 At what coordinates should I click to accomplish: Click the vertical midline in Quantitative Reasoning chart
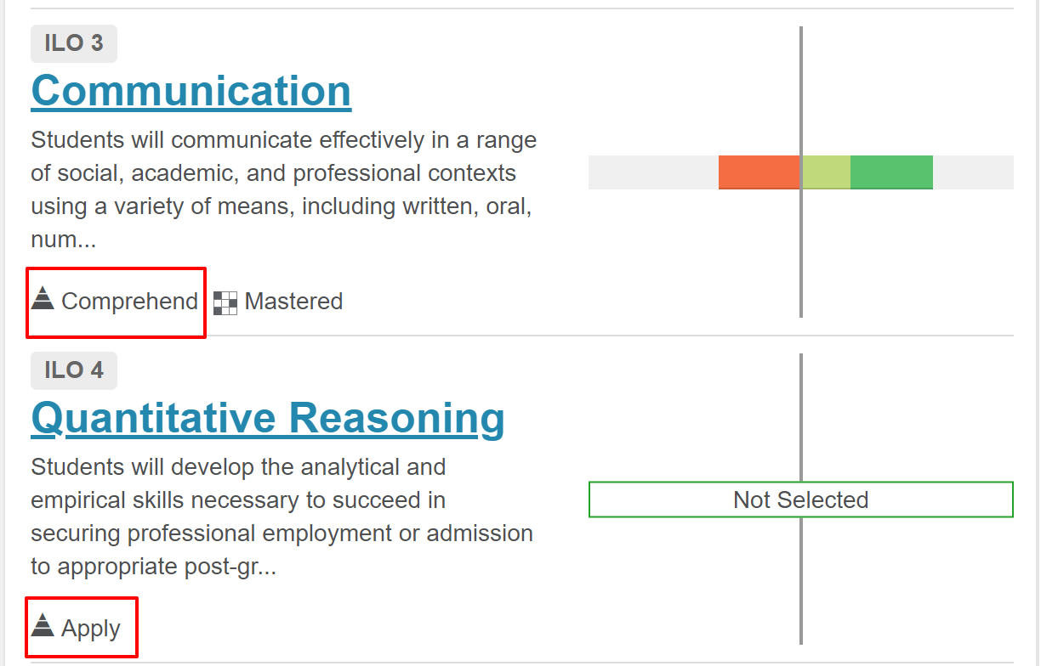pyautogui.click(x=801, y=416)
